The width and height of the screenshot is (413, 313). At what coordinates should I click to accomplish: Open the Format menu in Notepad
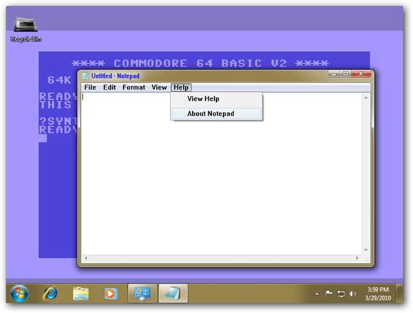134,88
